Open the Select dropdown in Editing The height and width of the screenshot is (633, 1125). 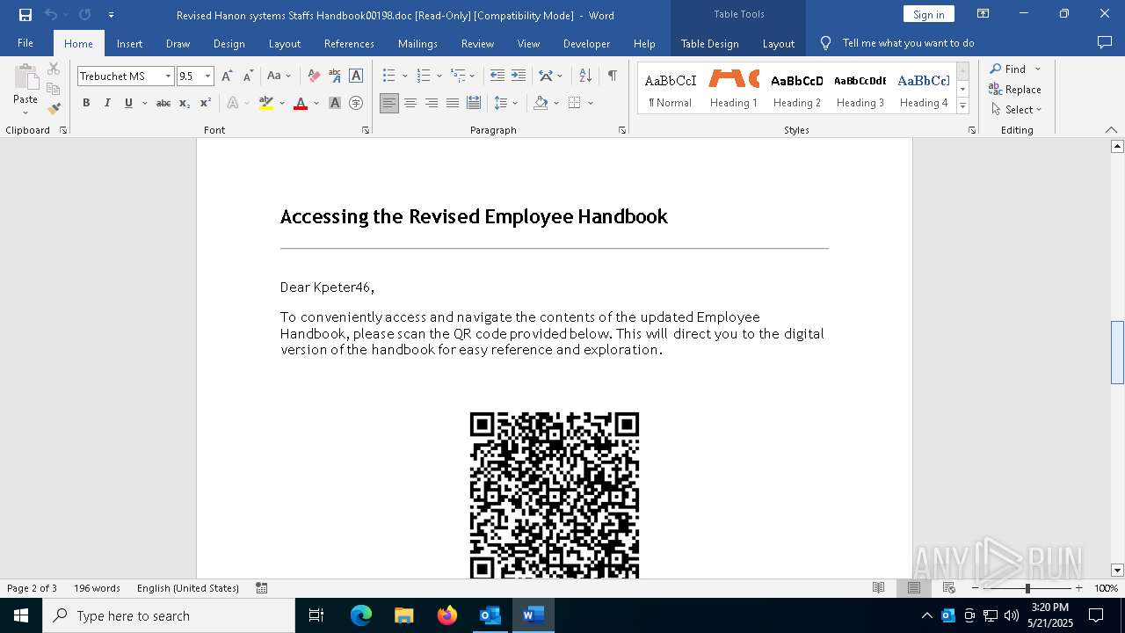click(1017, 110)
